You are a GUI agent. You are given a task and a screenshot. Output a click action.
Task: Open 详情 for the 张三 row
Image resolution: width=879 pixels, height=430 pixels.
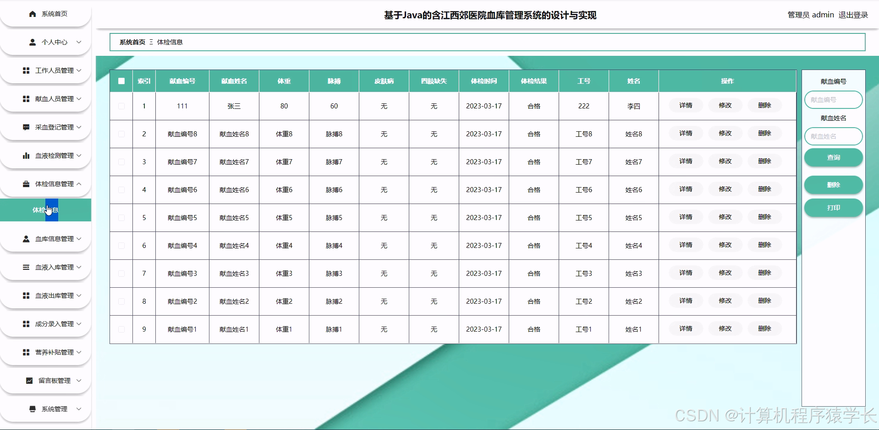coord(686,105)
